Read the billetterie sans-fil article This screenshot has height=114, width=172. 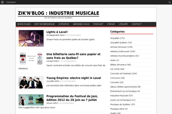click(x=73, y=56)
